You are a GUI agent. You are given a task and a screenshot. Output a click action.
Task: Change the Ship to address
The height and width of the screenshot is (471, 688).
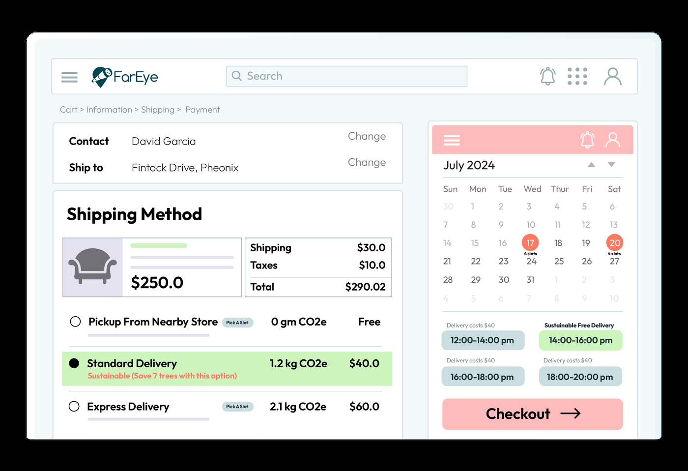(367, 162)
